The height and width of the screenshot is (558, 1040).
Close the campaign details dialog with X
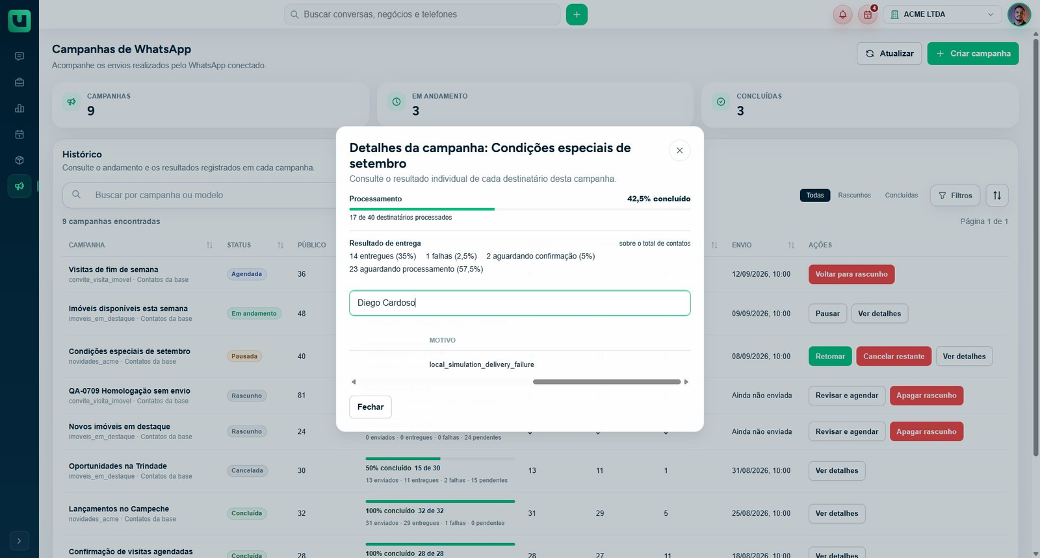coord(679,151)
